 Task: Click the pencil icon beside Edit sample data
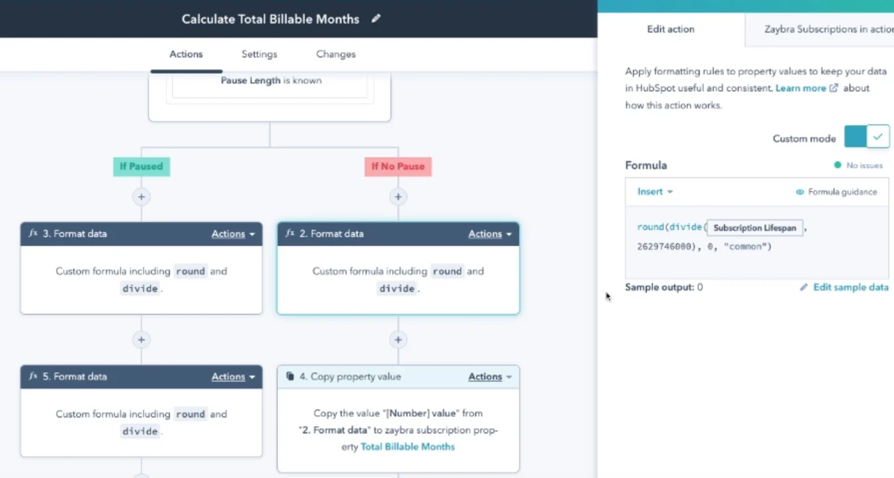(x=804, y=287)
